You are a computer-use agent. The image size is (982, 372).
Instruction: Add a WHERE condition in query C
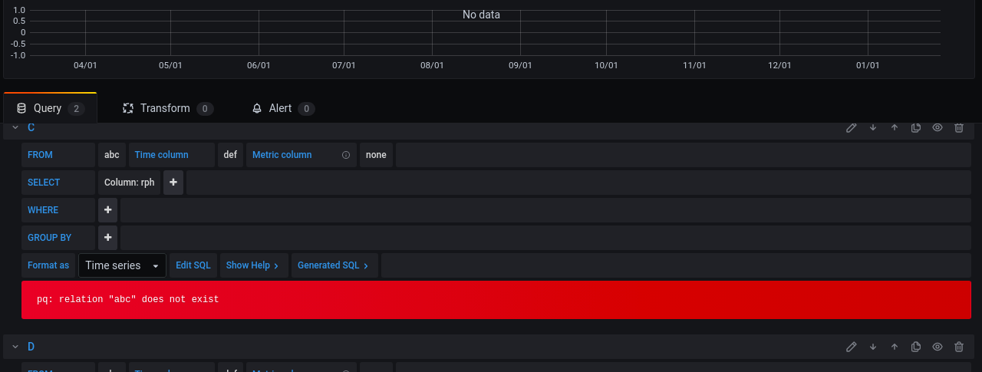click(108, 210)
